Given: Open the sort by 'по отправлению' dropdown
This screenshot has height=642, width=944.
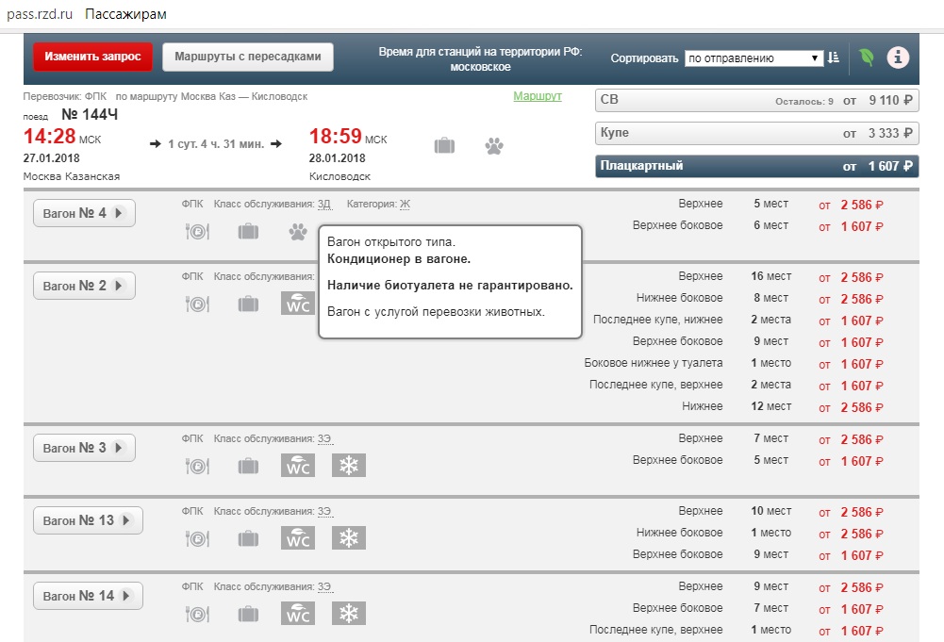Looking at the screenshot, I should coord(754,58).
